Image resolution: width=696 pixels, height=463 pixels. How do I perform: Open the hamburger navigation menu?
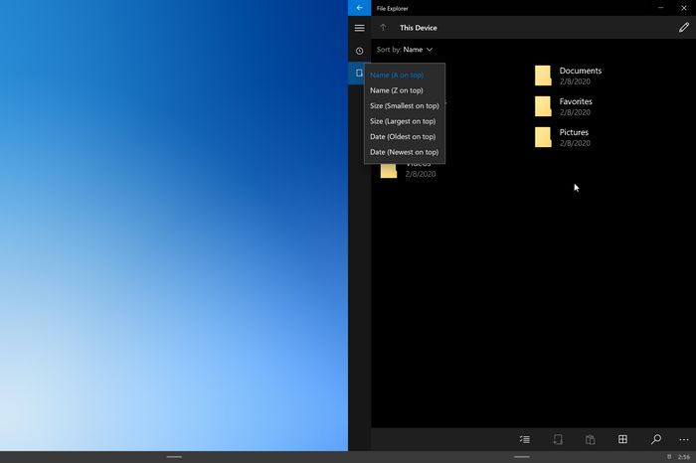pos(359,28)
